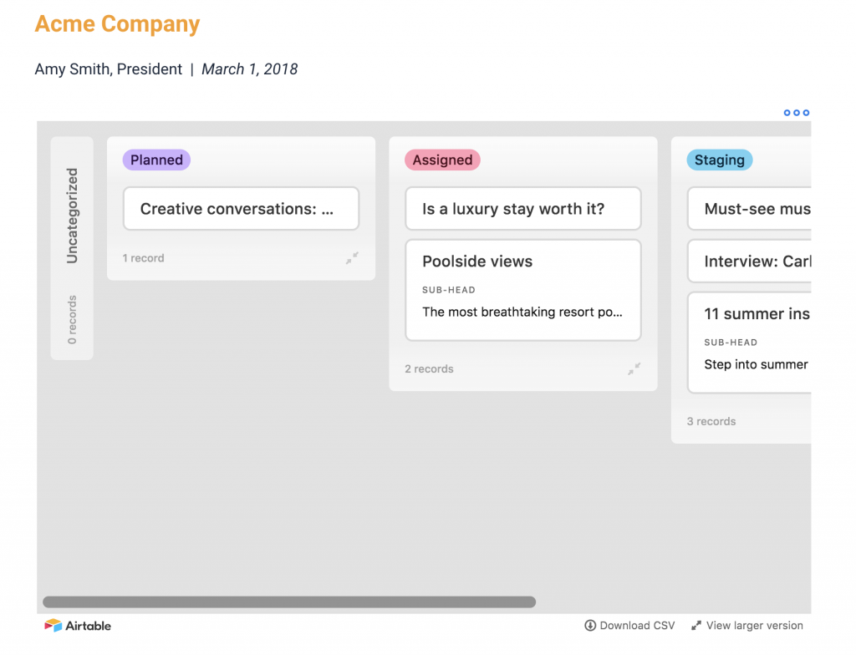Click the Airtable logo icon
The height and width of the screenshot is (655, 856).
tap(53, 625)
